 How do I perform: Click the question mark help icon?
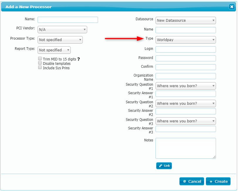(x=78, y=59)
